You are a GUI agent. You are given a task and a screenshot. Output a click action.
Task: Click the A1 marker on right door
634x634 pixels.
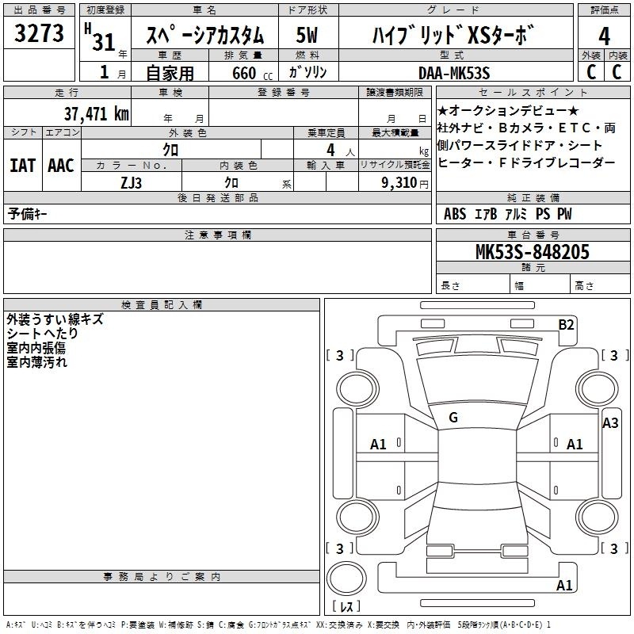(x=575, y=445)
